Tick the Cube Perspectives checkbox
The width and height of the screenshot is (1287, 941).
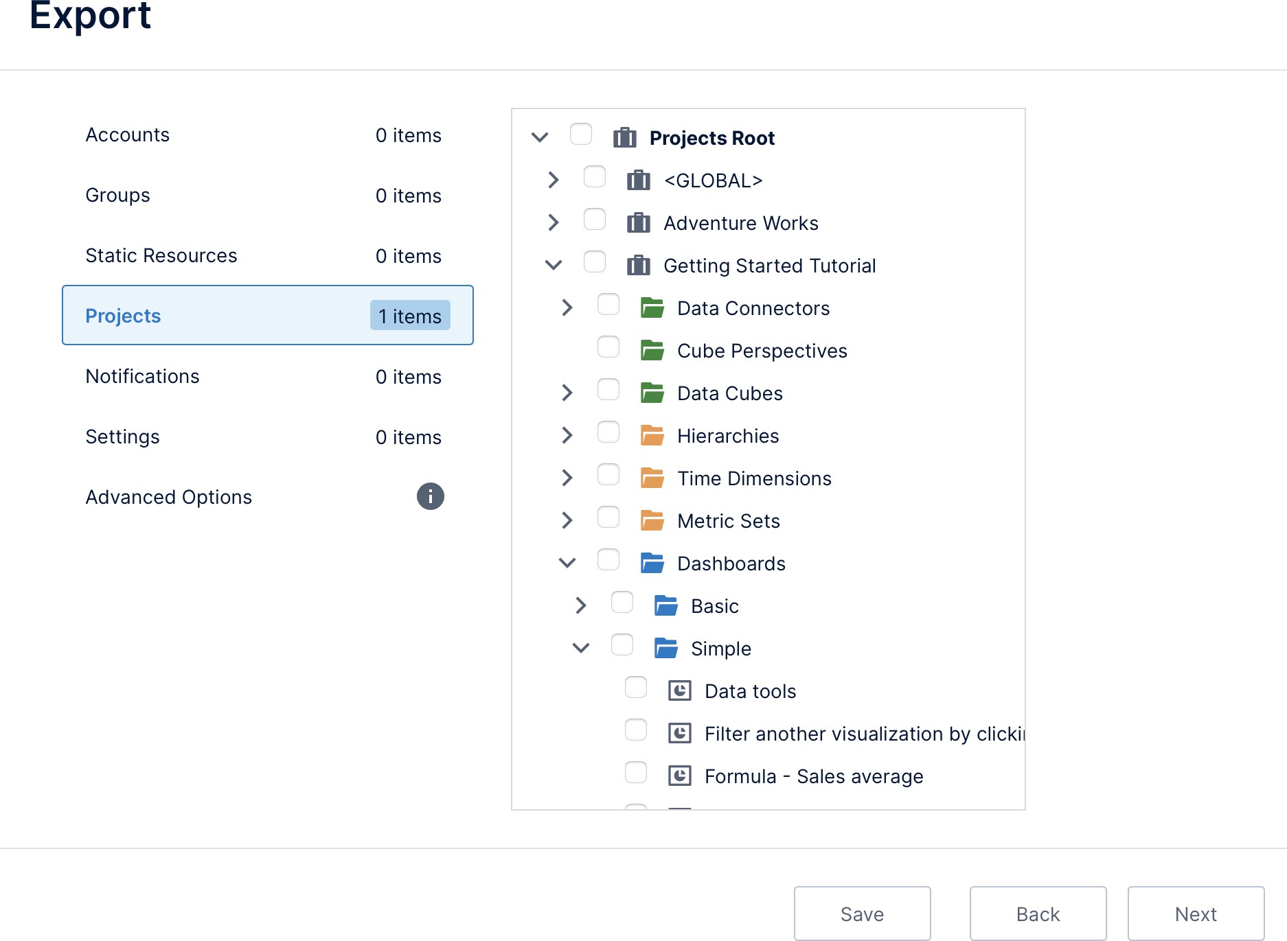608,347
